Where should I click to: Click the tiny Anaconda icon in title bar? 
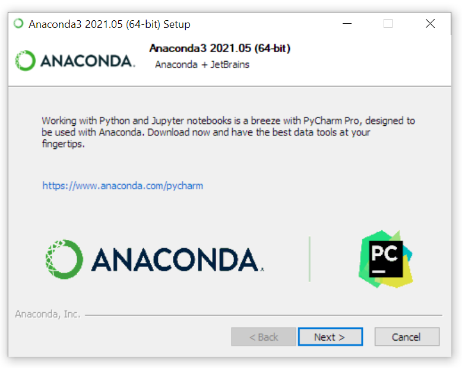[18, 24]
